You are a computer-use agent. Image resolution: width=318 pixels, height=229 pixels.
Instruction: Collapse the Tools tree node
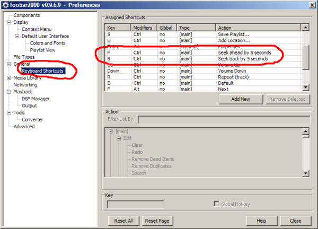(x=9, y=113)
